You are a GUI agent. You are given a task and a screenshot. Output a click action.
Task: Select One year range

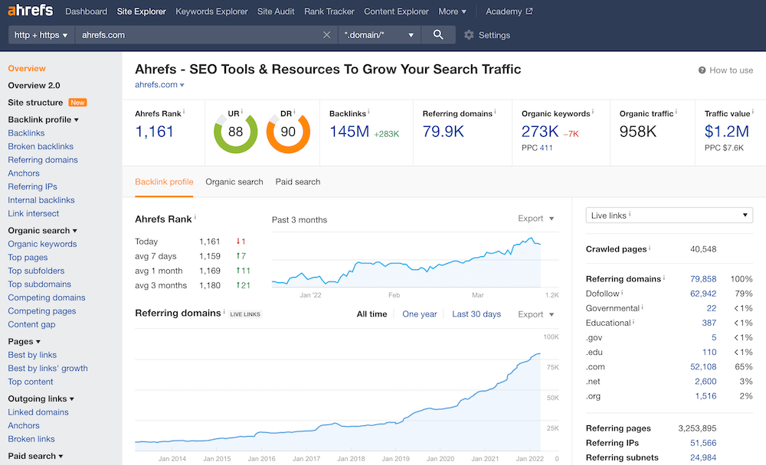click(420, 314)
